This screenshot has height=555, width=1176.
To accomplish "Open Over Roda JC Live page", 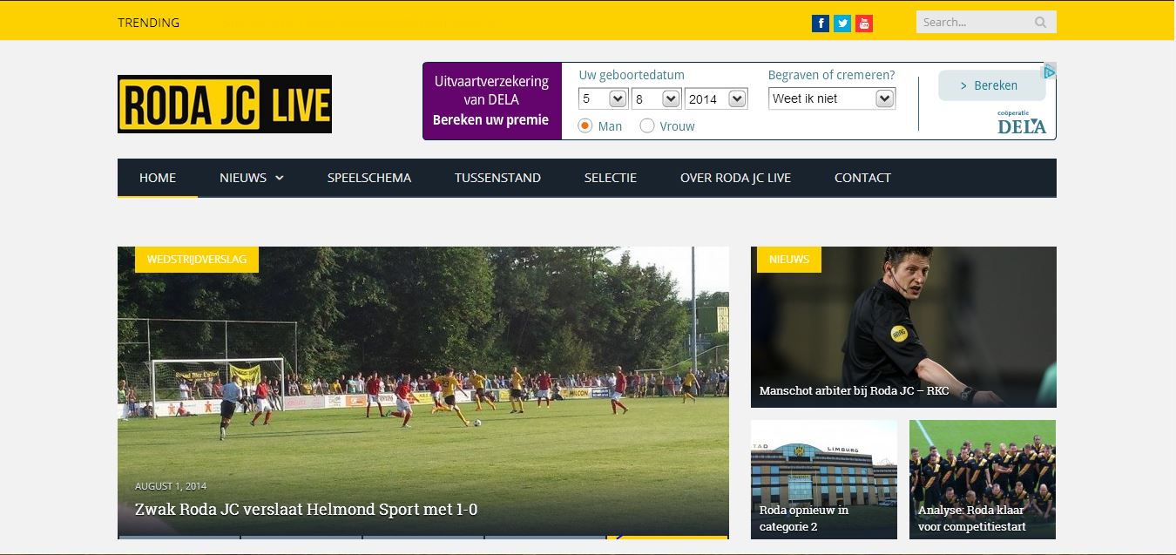I will pyautogui.click(x=736, y=178).
